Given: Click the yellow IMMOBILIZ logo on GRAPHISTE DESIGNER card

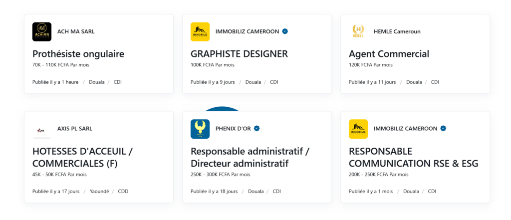Looking at the screenshot, I should tap(200, 31).
